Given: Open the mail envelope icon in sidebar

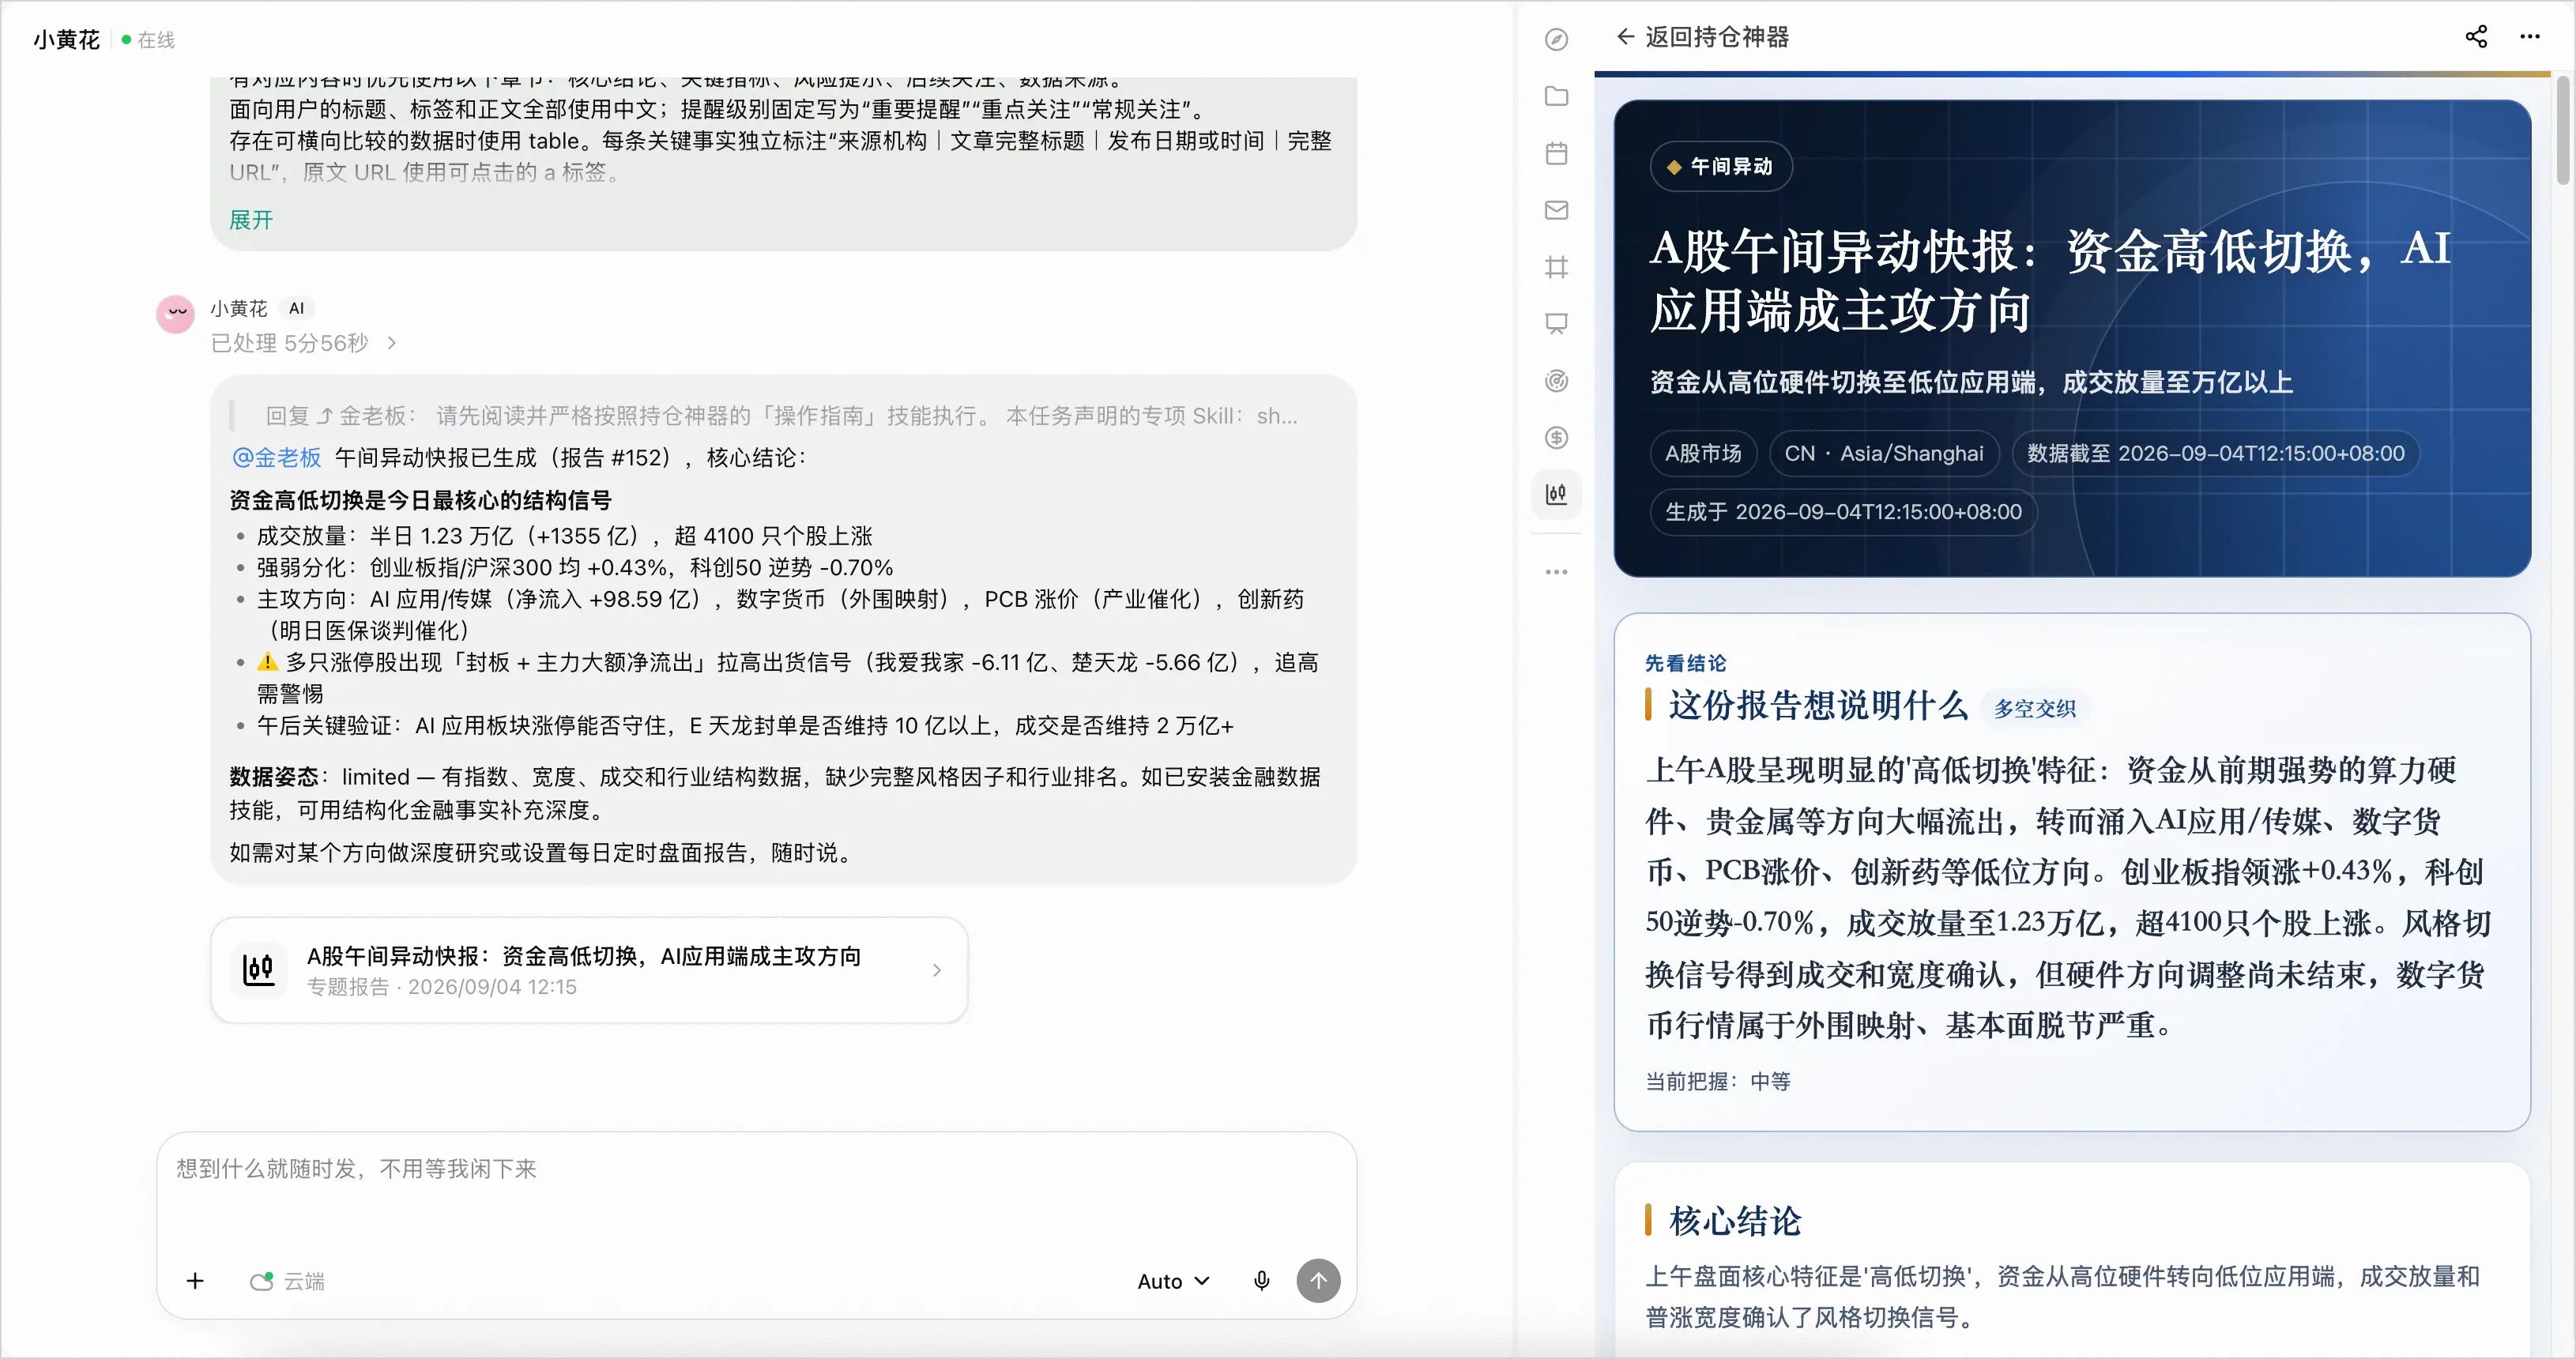Looking at the screenshot, I should [1556, 210].
